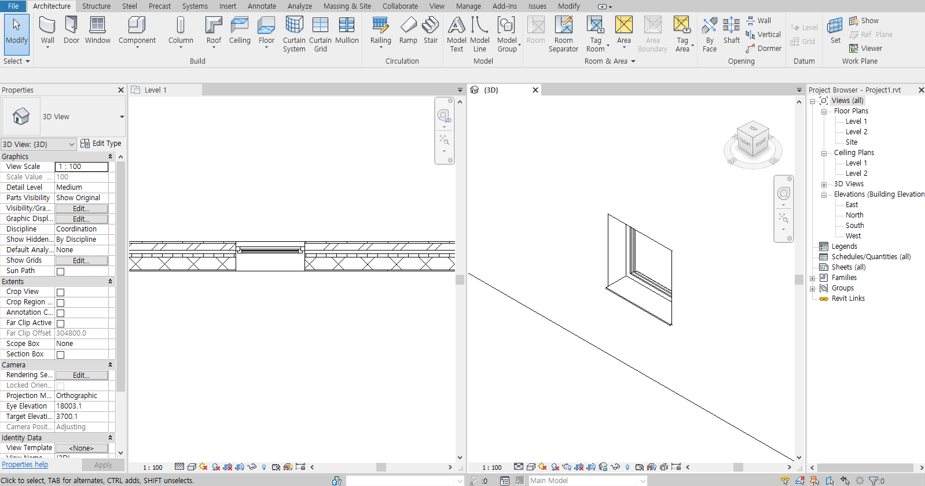Close the {3D} view tab

click(535, 90)
